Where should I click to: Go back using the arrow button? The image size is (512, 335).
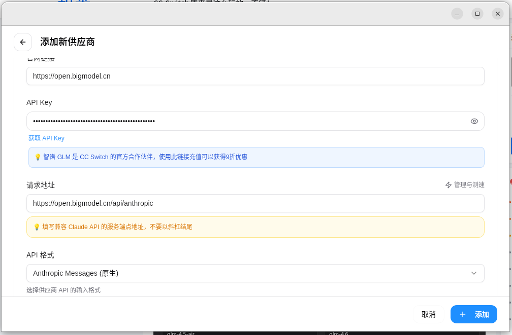[x=23, y=42]
